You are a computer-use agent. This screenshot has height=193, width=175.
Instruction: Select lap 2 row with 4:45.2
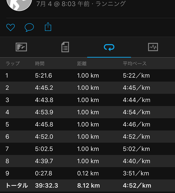coord(87,88)
